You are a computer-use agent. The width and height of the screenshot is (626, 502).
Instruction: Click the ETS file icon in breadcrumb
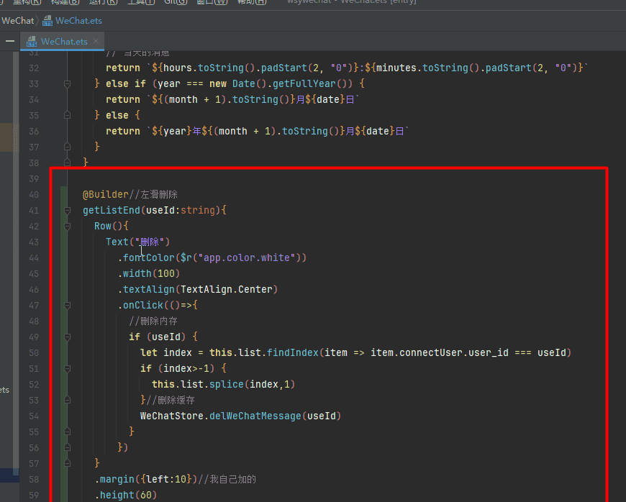click(48, 21)
